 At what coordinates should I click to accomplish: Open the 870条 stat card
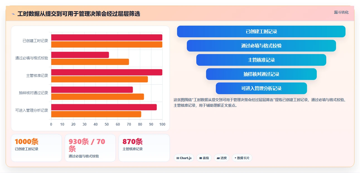point(144,148)
